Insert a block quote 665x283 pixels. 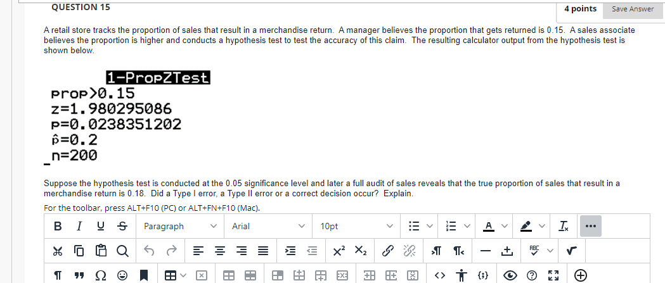79,276
